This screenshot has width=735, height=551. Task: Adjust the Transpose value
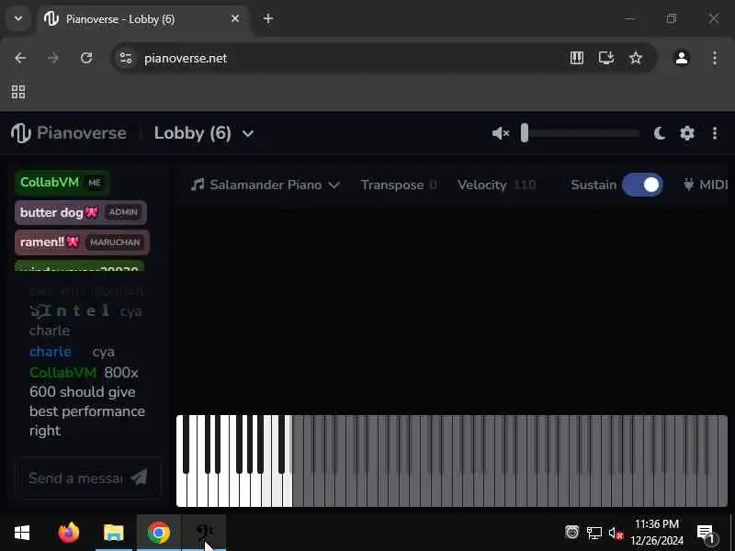coord(399,185)
